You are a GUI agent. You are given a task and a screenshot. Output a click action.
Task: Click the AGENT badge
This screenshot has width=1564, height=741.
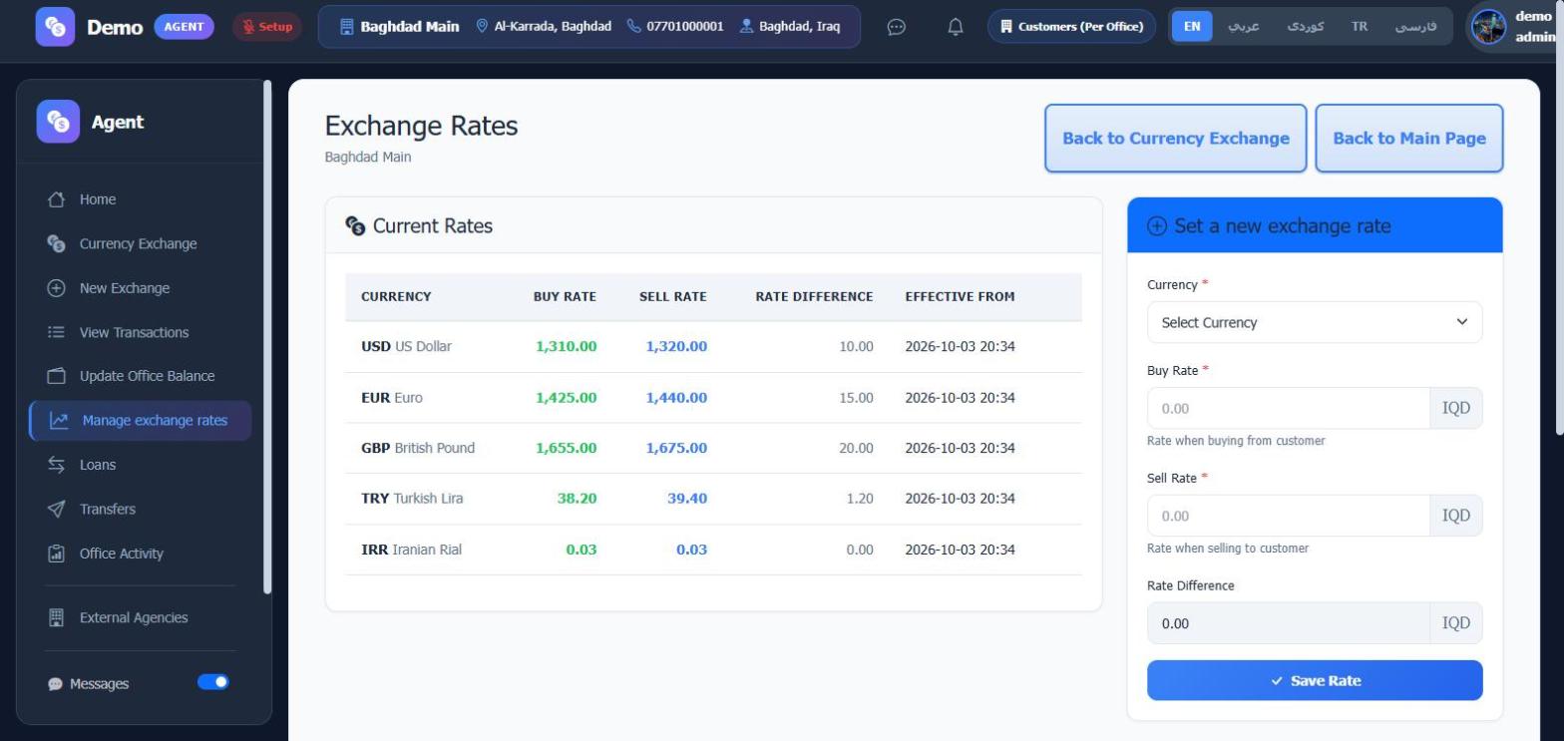pyautogui.click(x=184, y=27)
